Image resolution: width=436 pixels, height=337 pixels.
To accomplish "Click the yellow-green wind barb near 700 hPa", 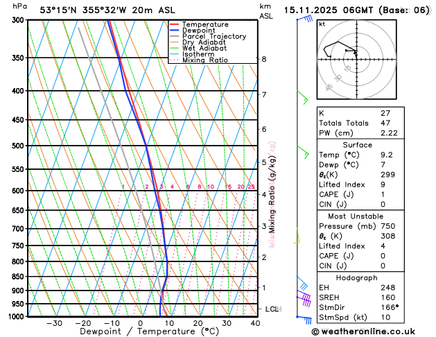I will click(297, 236).
